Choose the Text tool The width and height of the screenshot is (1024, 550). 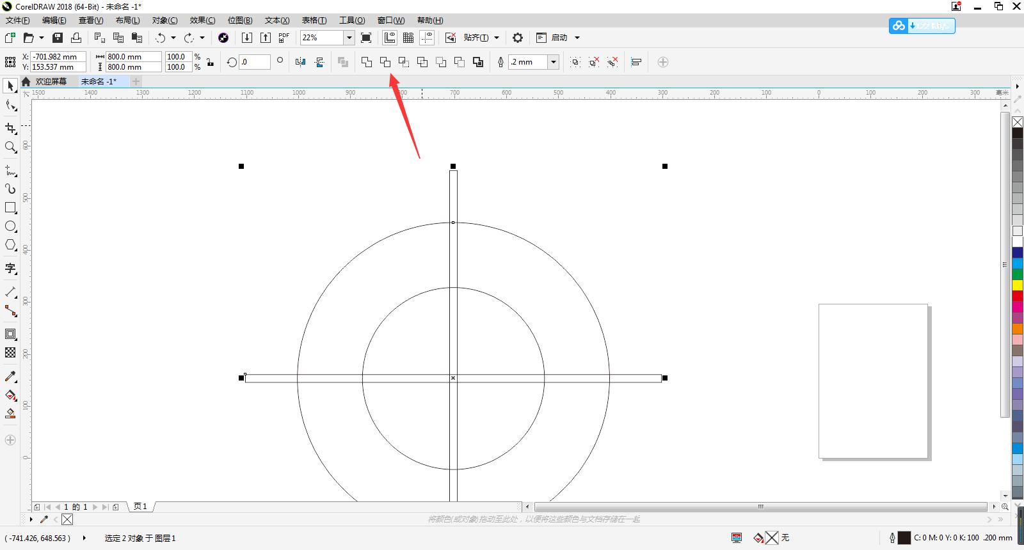coord(10,268)
